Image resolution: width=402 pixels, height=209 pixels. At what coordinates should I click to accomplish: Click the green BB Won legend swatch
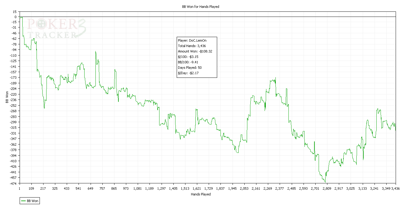23,201
